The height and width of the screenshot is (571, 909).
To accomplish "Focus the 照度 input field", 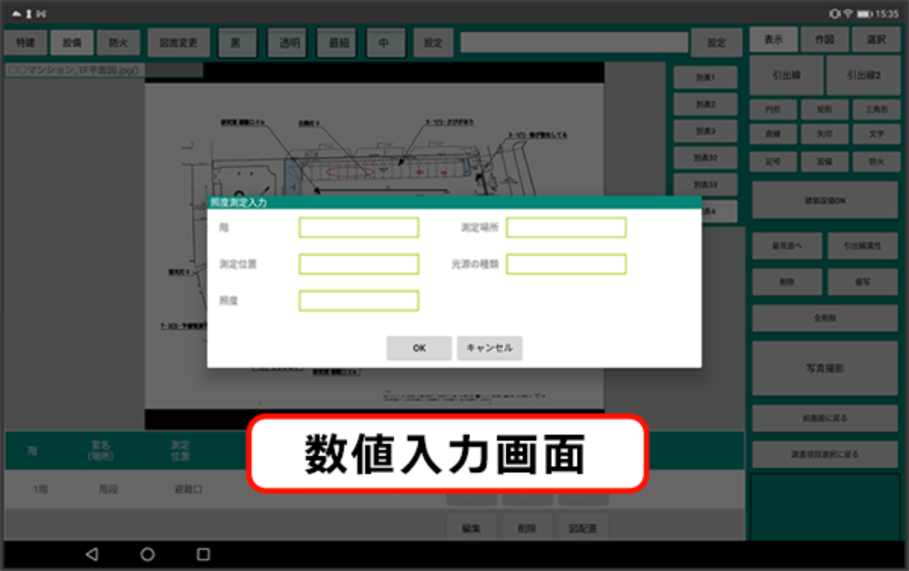I will coord(359,301).
